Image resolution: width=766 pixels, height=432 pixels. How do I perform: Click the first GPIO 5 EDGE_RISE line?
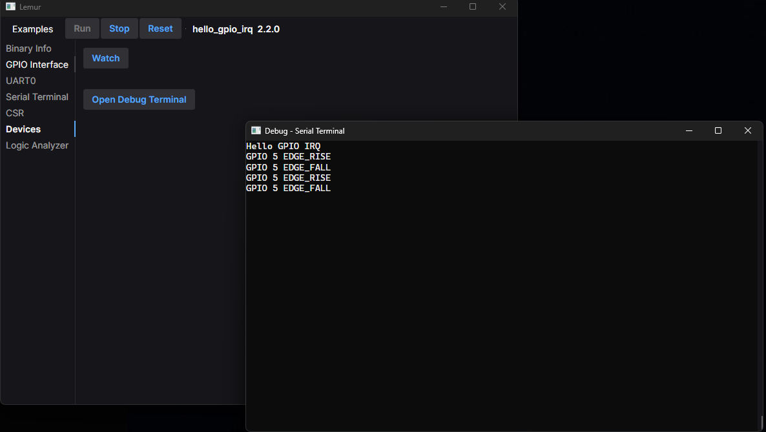coord(288,156)
